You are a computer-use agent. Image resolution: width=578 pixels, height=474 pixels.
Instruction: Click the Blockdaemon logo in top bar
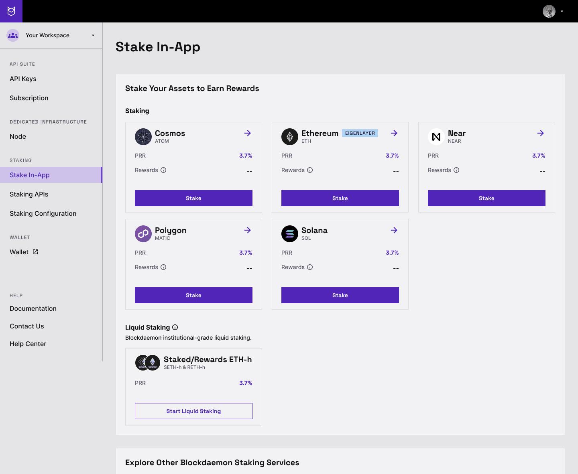tap(11, 11)
